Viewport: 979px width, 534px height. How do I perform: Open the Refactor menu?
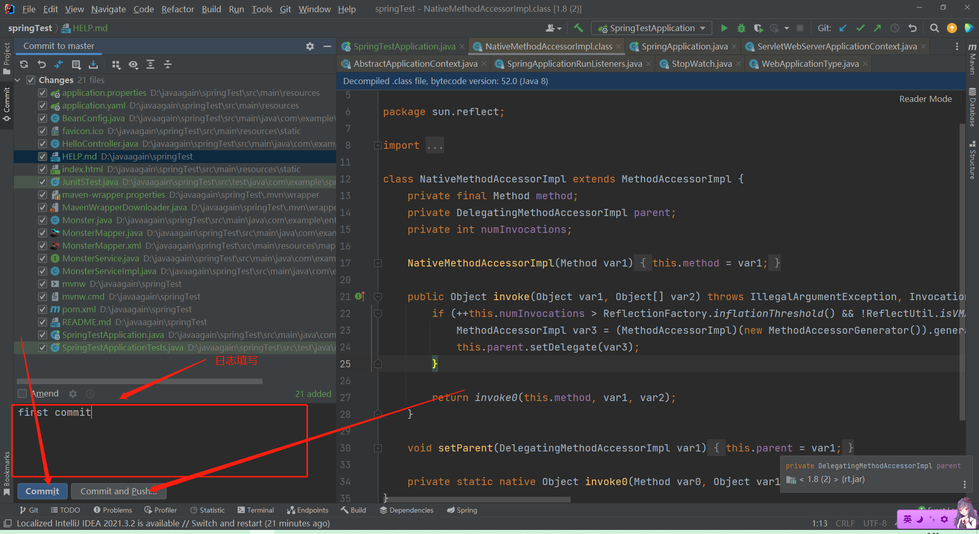(177, 9)
